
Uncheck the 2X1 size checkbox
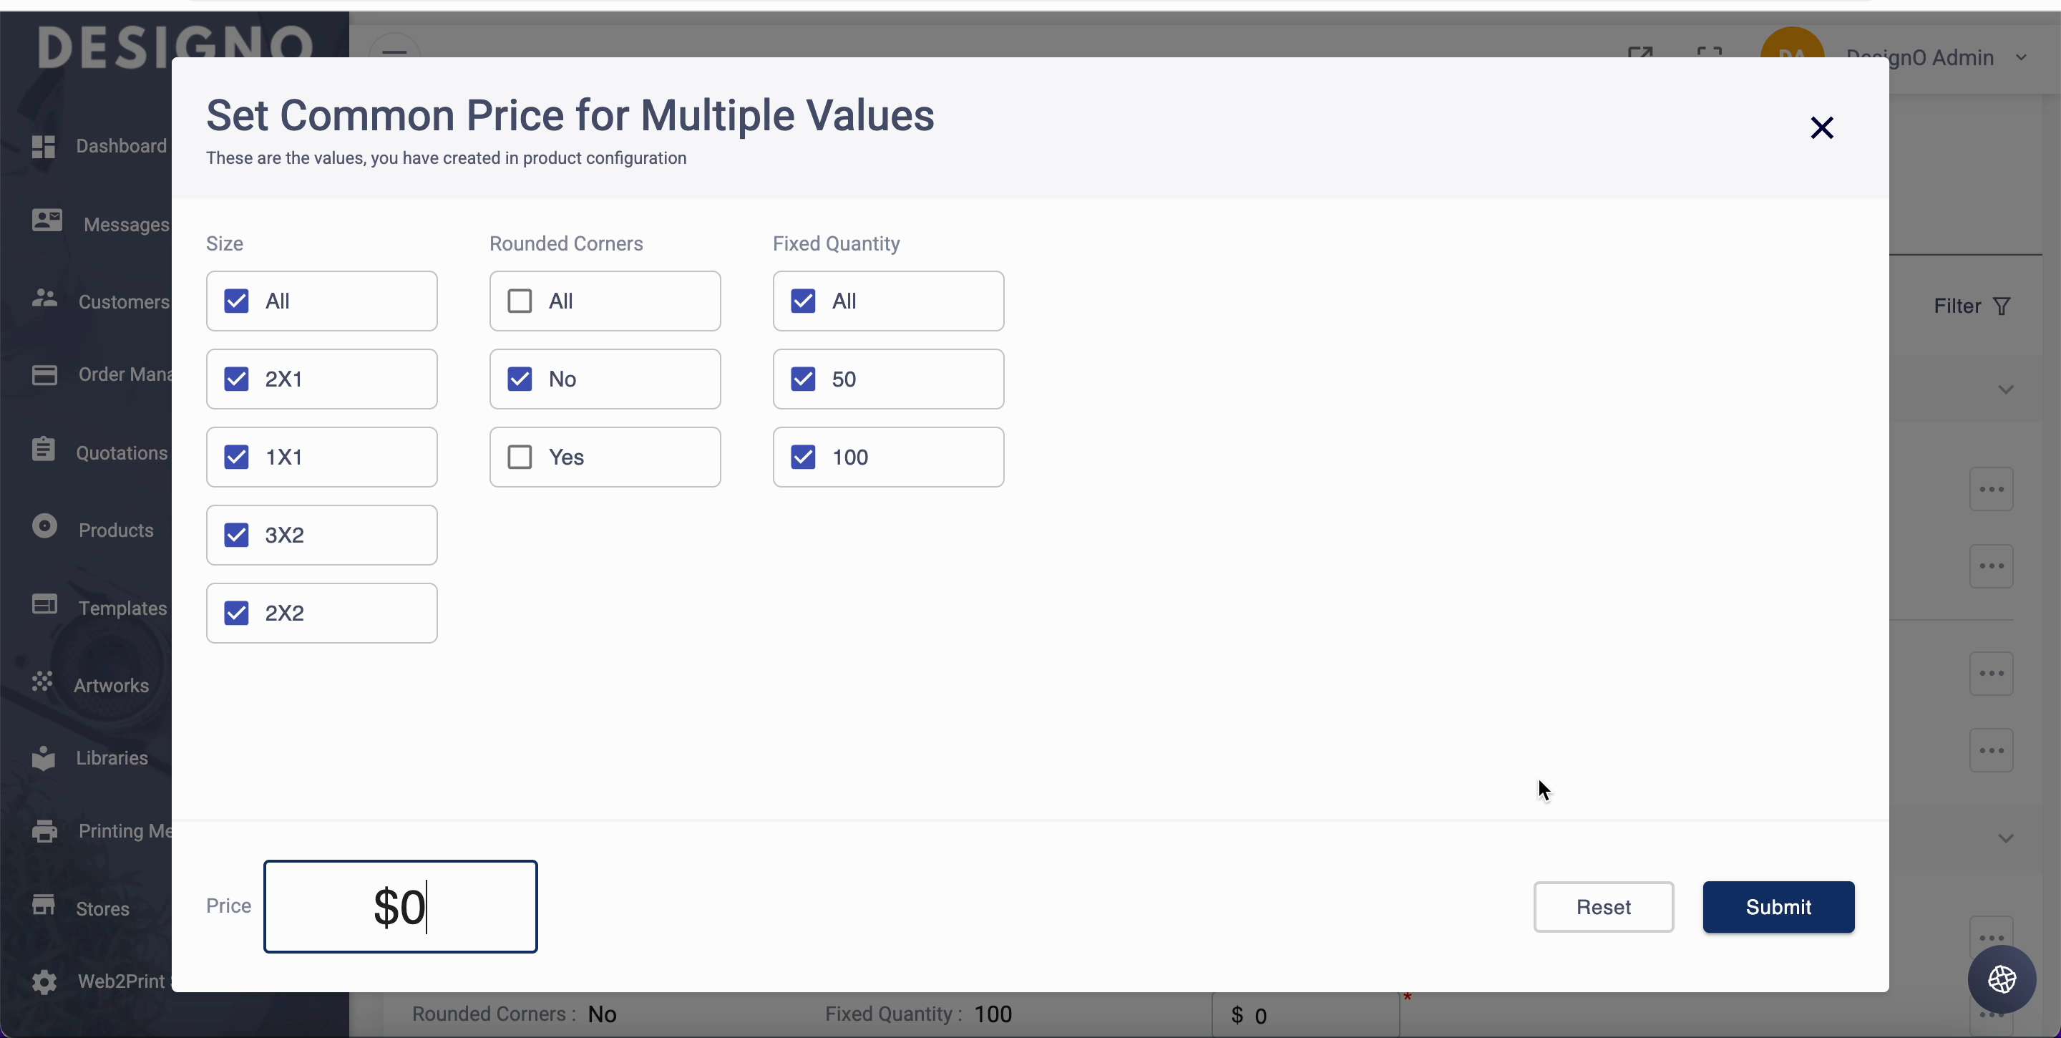pos(237,379)
